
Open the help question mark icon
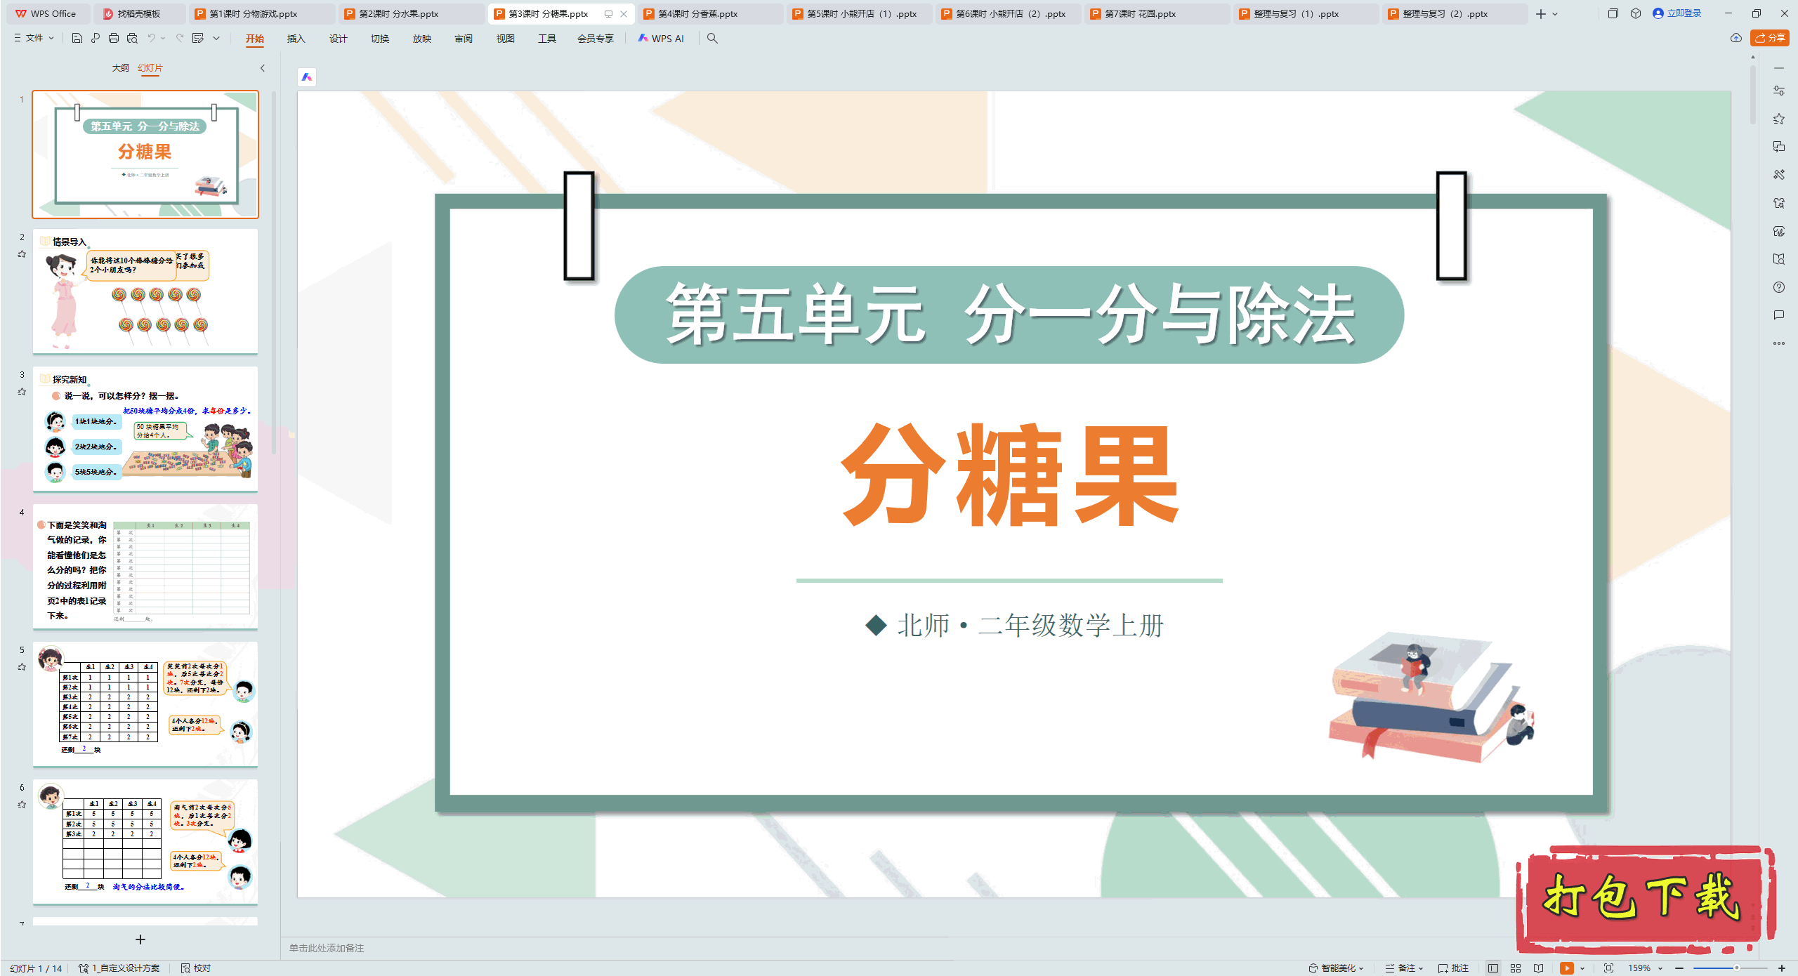click(1778, 287)
